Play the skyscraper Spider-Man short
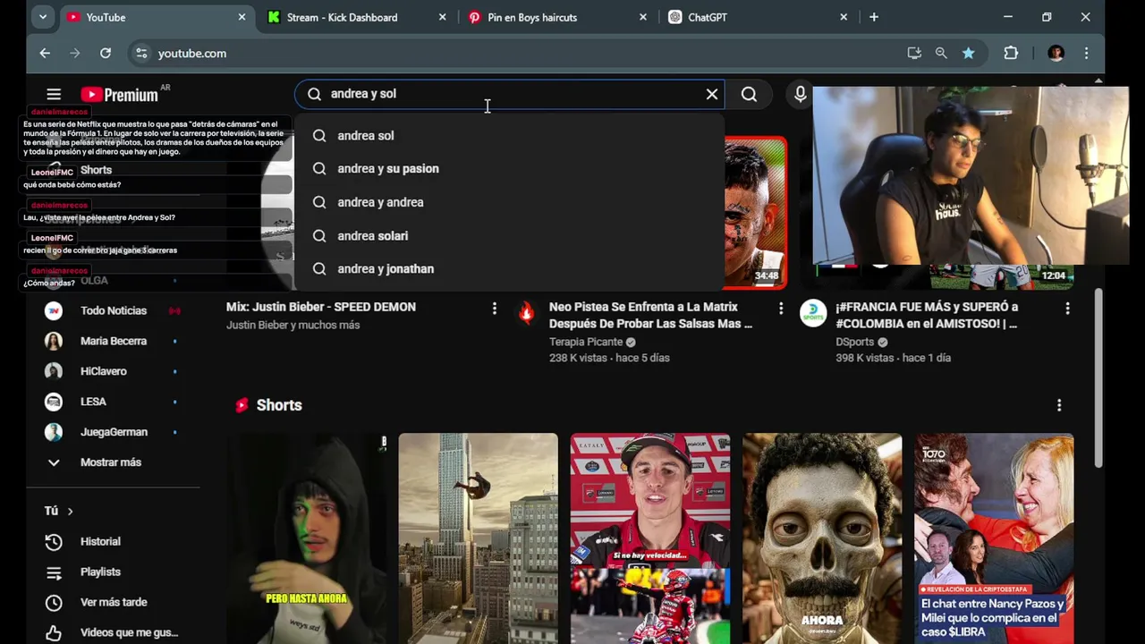 pos(478,538)
